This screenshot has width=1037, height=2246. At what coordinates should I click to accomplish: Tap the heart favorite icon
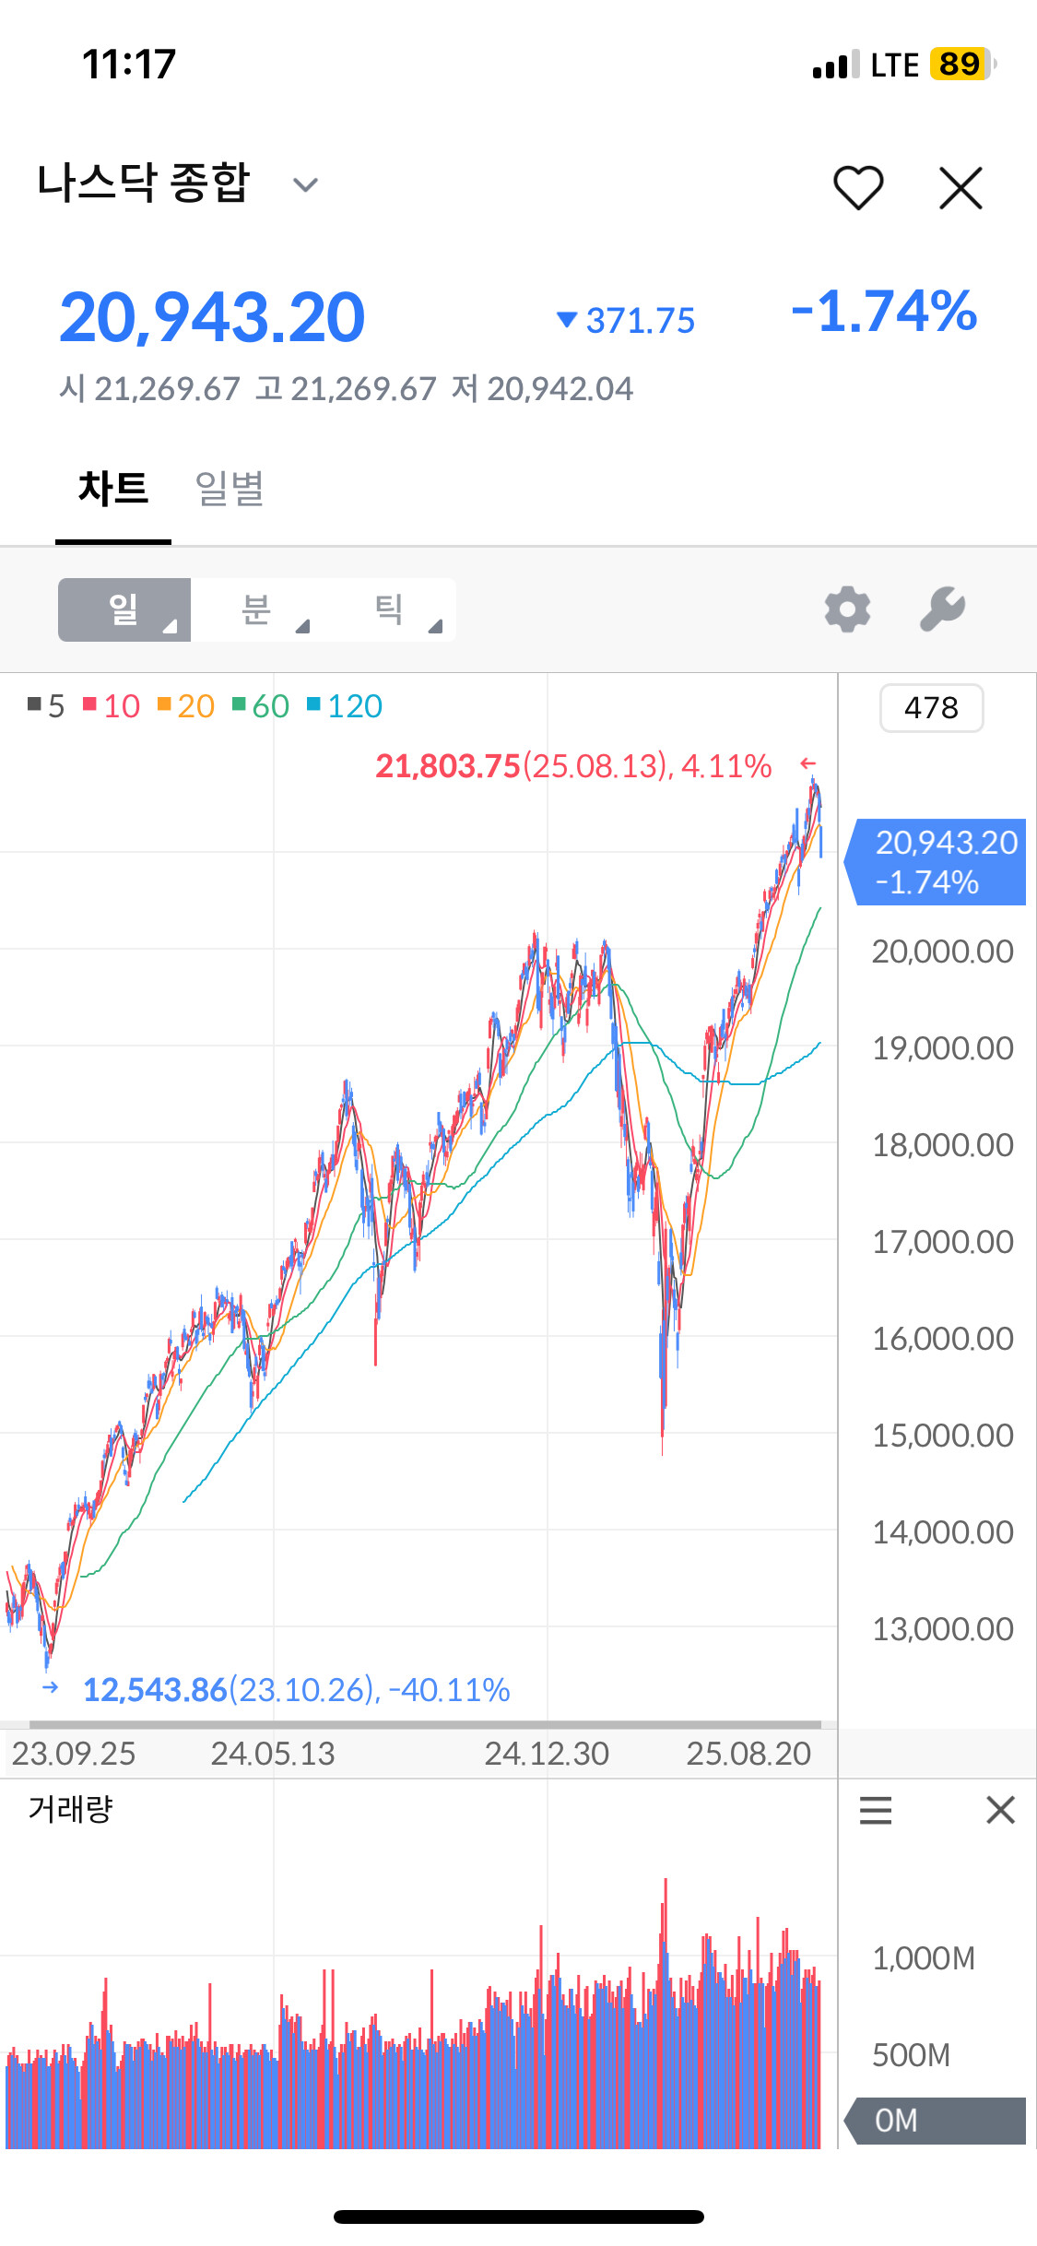pos(858,188)
